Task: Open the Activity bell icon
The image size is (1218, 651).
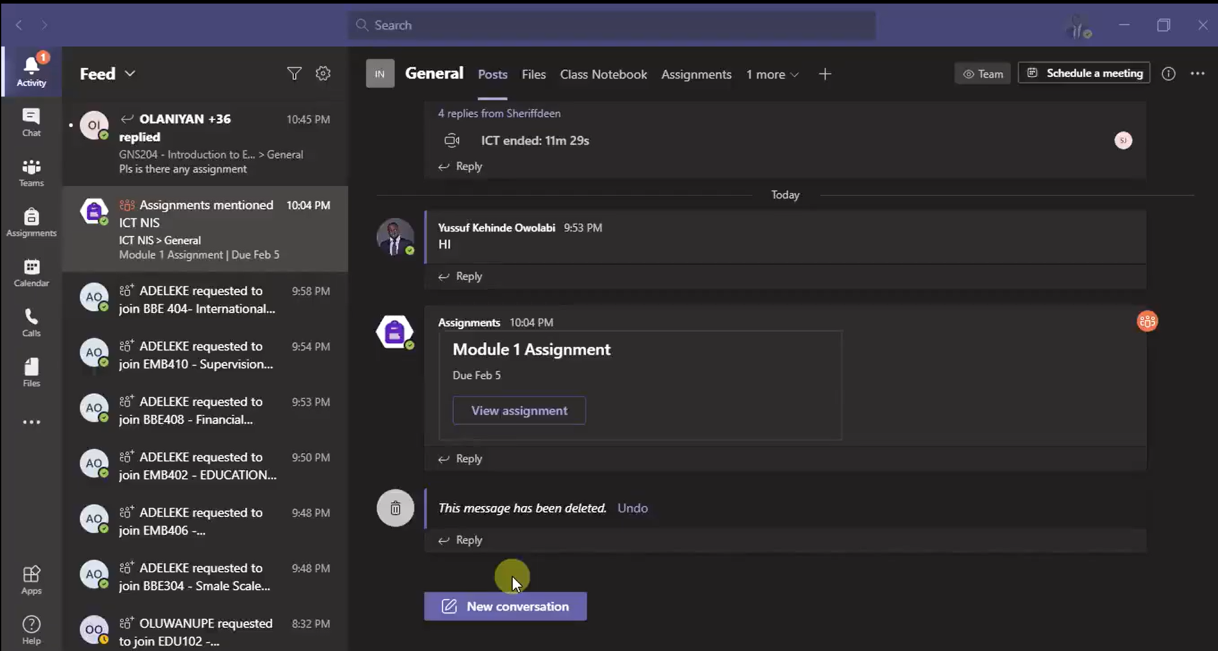Action: (x=31, y=72)
